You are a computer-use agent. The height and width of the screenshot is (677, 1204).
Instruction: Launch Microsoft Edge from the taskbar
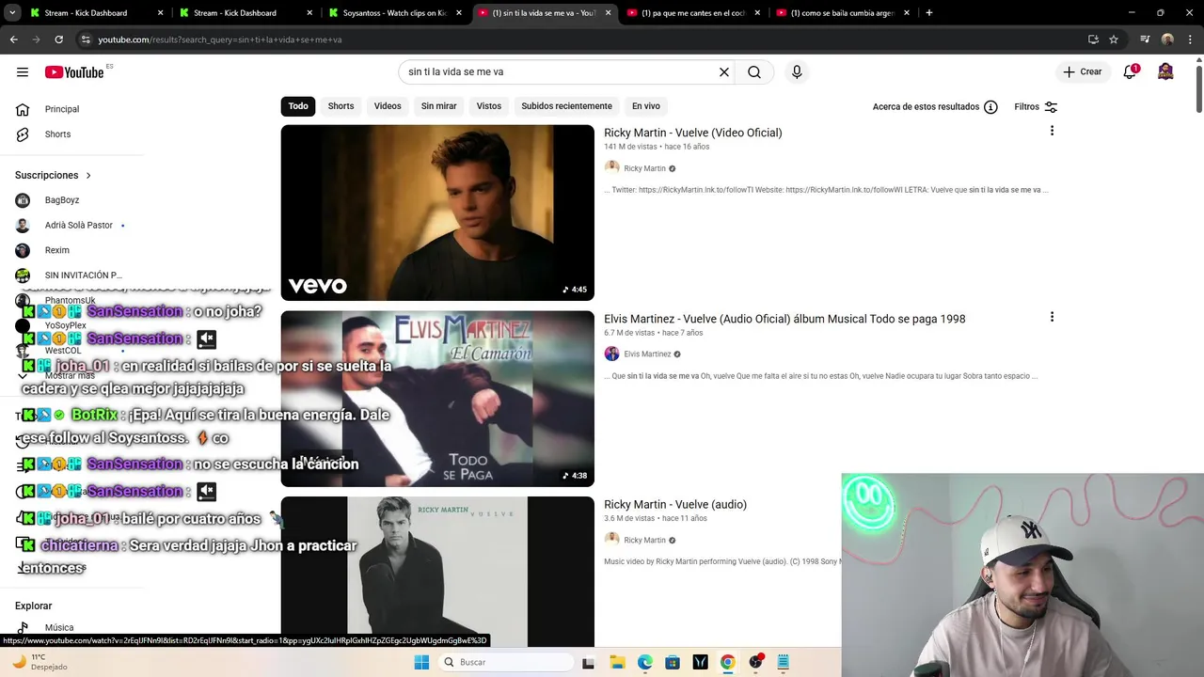(x=645, y=662)
